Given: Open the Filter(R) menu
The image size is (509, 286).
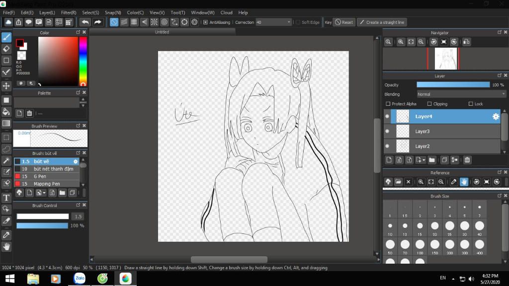Looking at the screenshot, I should pos(69,12).
